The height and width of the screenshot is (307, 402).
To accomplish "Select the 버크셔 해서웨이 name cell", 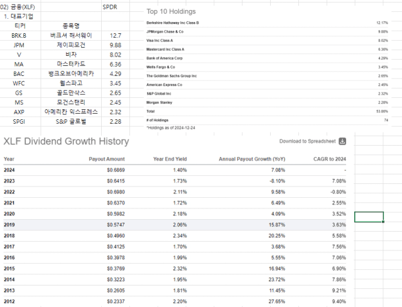I will 71,36.
